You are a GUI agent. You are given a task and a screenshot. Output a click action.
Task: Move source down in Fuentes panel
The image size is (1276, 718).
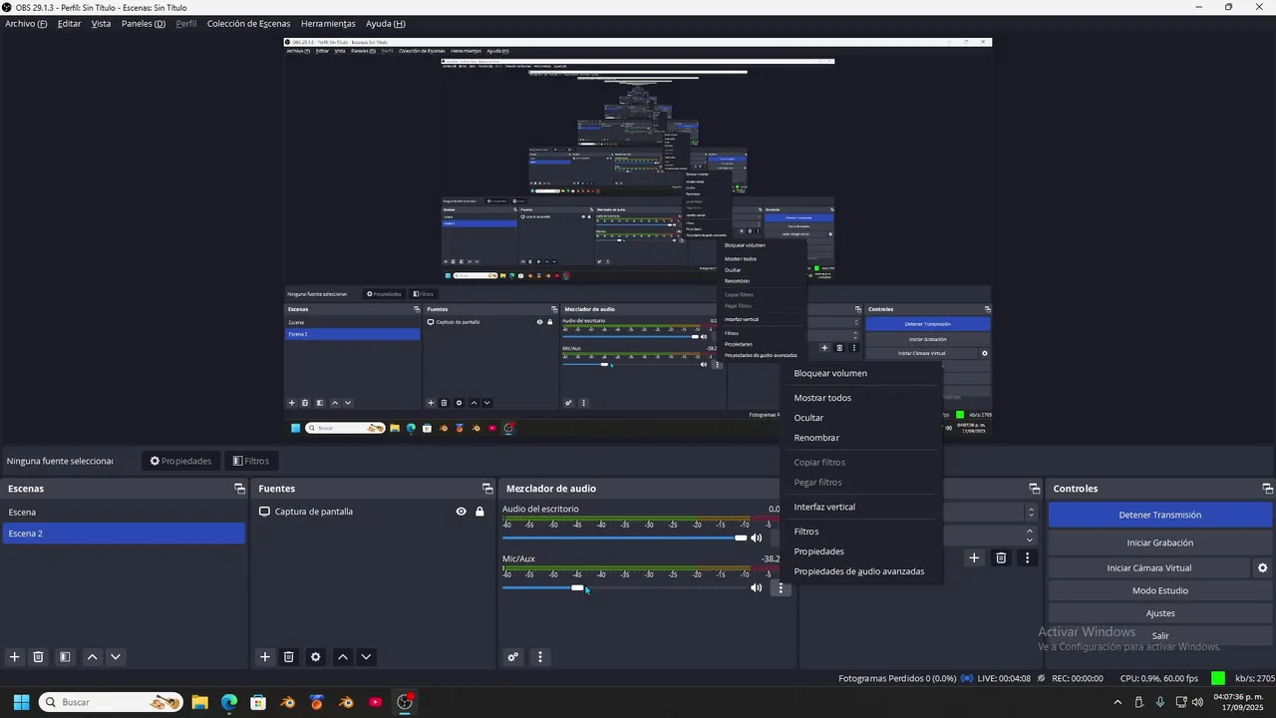click(366, 657)
